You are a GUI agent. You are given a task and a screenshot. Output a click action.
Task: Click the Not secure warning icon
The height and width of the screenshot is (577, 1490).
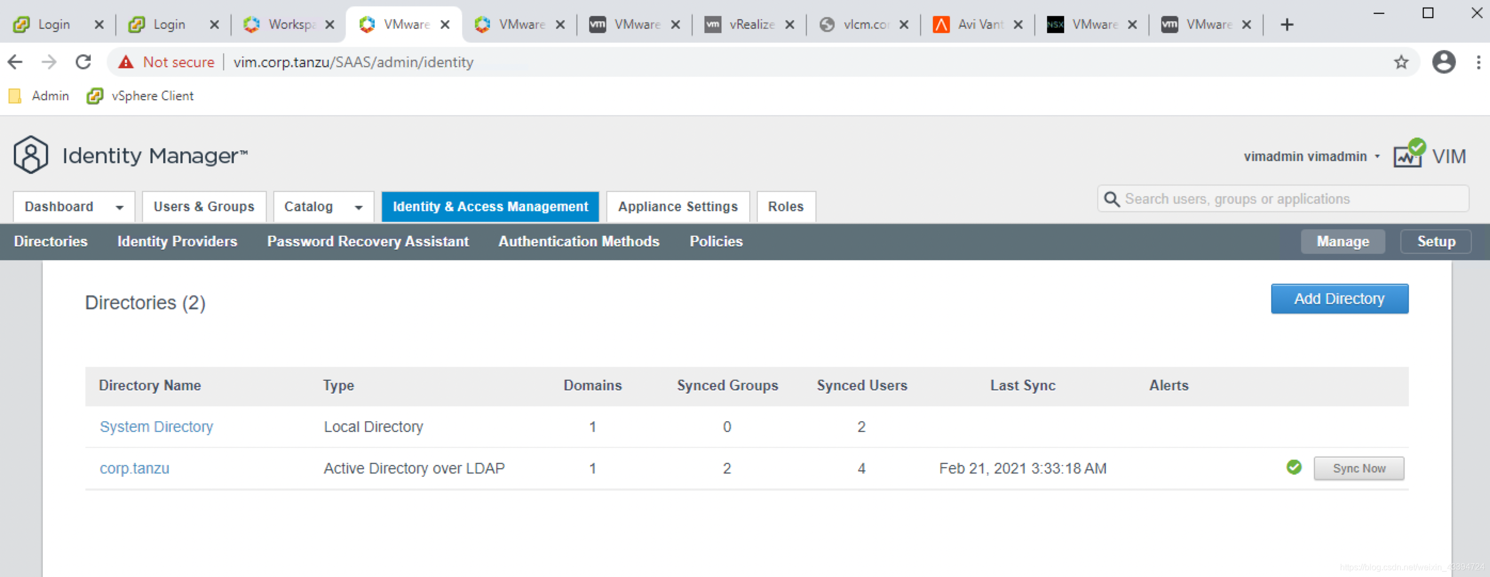coord(125,62)
